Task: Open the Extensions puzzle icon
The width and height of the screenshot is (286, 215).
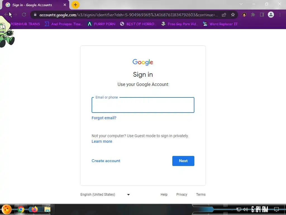Action: click(253, 15)
